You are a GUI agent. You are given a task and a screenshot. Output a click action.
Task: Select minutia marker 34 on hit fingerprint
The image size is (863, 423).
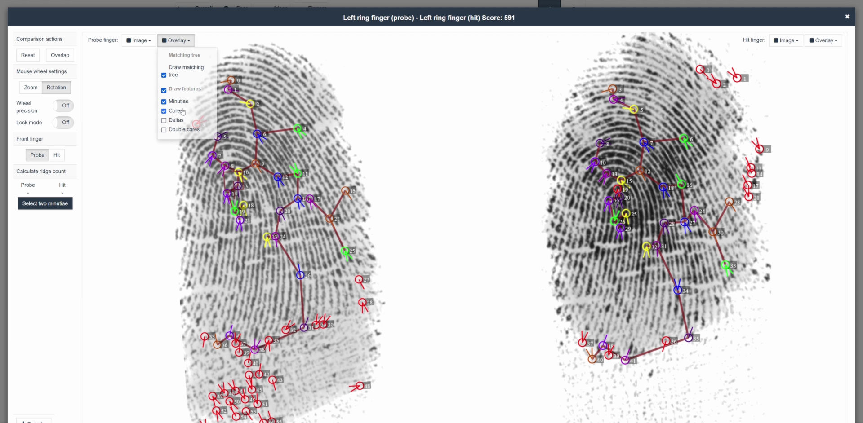pyautogui.click(x=677, y=290)
